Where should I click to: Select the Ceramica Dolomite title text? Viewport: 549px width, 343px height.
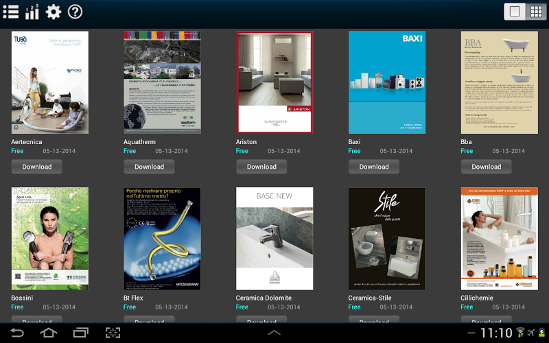tap(264, 298)
